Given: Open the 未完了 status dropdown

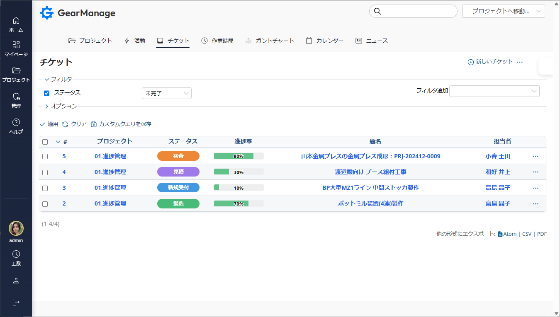Looking at the screenshot, I should pyautogui.click(x=166, y=93).
